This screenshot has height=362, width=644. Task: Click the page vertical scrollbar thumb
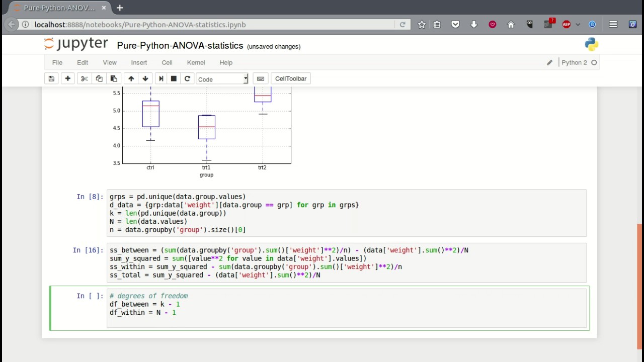coord(639,286)
